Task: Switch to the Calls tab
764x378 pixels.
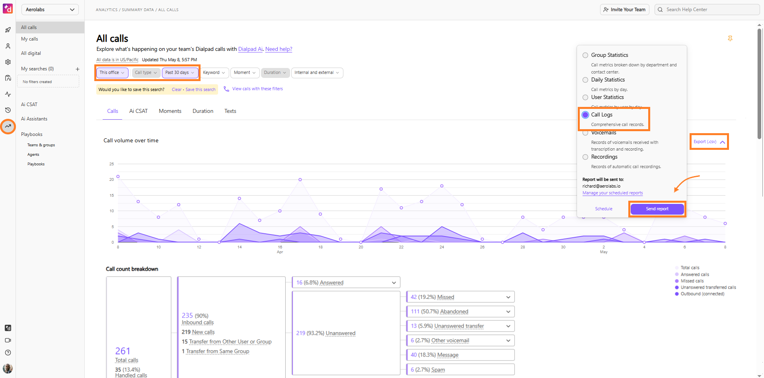Action: coord(113,111)
